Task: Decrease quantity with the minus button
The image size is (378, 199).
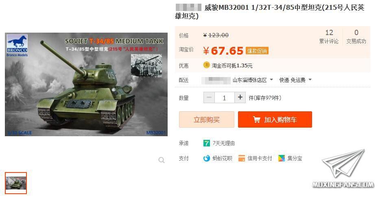Action: pyautogui.click(x=209, y=97)
